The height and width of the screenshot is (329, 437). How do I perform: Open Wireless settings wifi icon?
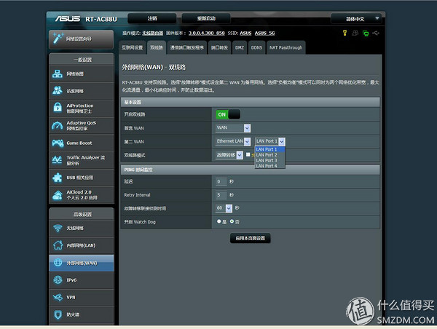click(58, 228)
